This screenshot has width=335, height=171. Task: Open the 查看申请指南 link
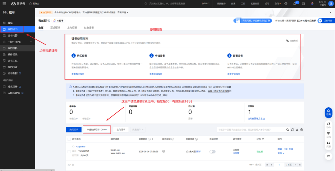point(156,74)
